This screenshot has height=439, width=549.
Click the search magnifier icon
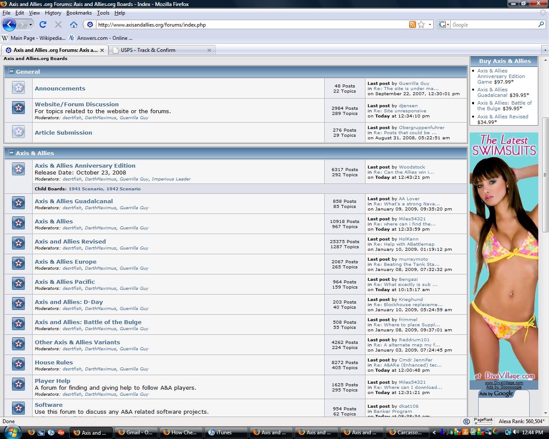(x=541, y=24)
